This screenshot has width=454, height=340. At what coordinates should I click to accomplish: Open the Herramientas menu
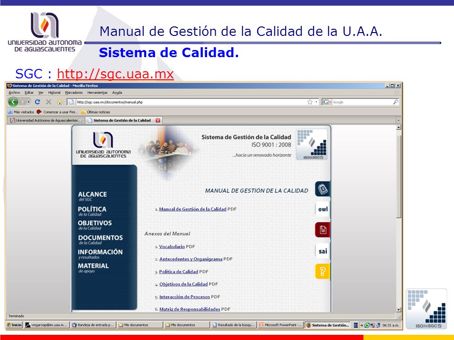click(x=97, y=93)
